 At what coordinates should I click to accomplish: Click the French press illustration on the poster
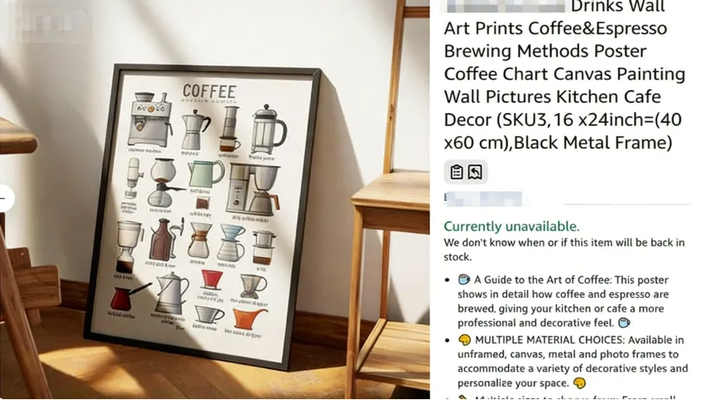click(269, 130)
